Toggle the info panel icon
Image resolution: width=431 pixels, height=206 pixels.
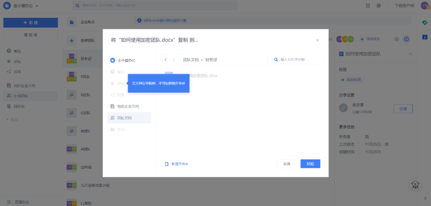(x=407, y=39)
